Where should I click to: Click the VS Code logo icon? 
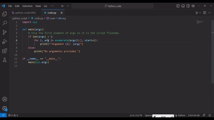[3, 6]
